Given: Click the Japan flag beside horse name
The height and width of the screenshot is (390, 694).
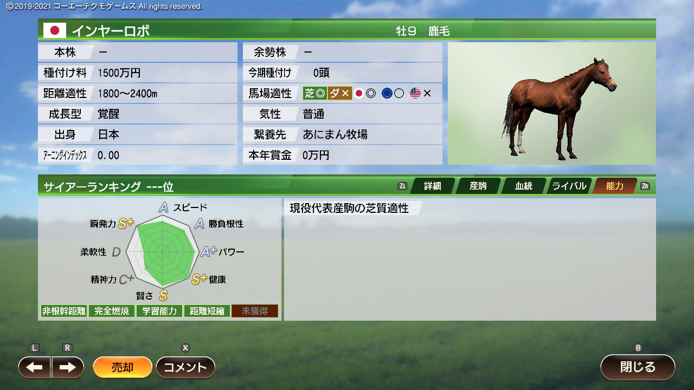Looking at the screenshot, I should [54, 30].
